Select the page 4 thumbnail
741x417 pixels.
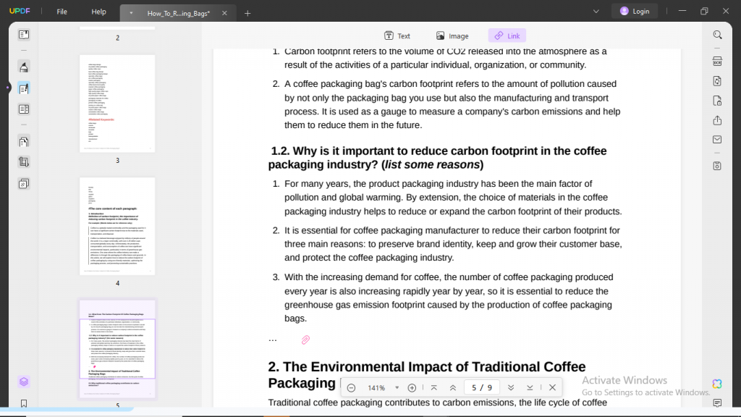coord(117,226)
